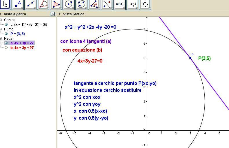This screenshot has height=148, width=229.
Task: Select the Slider a=2 tool
Action: click(x=132, y=4)
